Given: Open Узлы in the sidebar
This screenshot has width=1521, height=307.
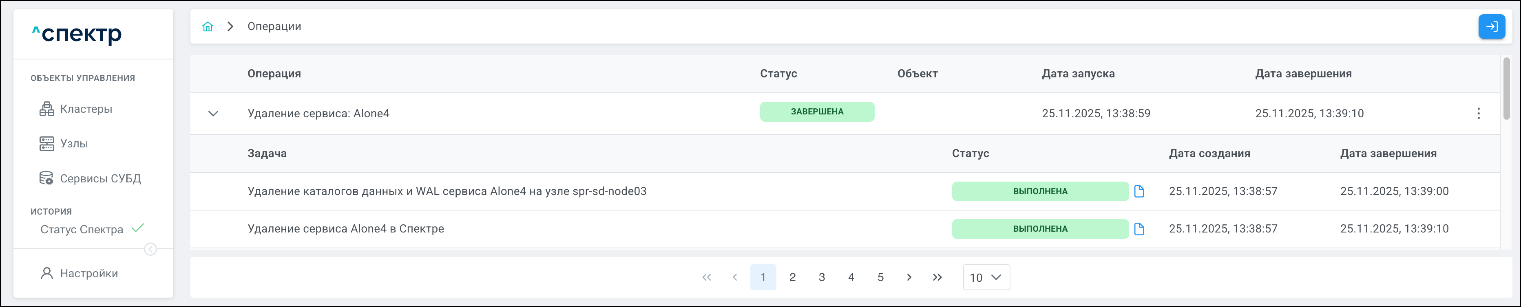Looking at the screenshot, I should click(74, 144).
